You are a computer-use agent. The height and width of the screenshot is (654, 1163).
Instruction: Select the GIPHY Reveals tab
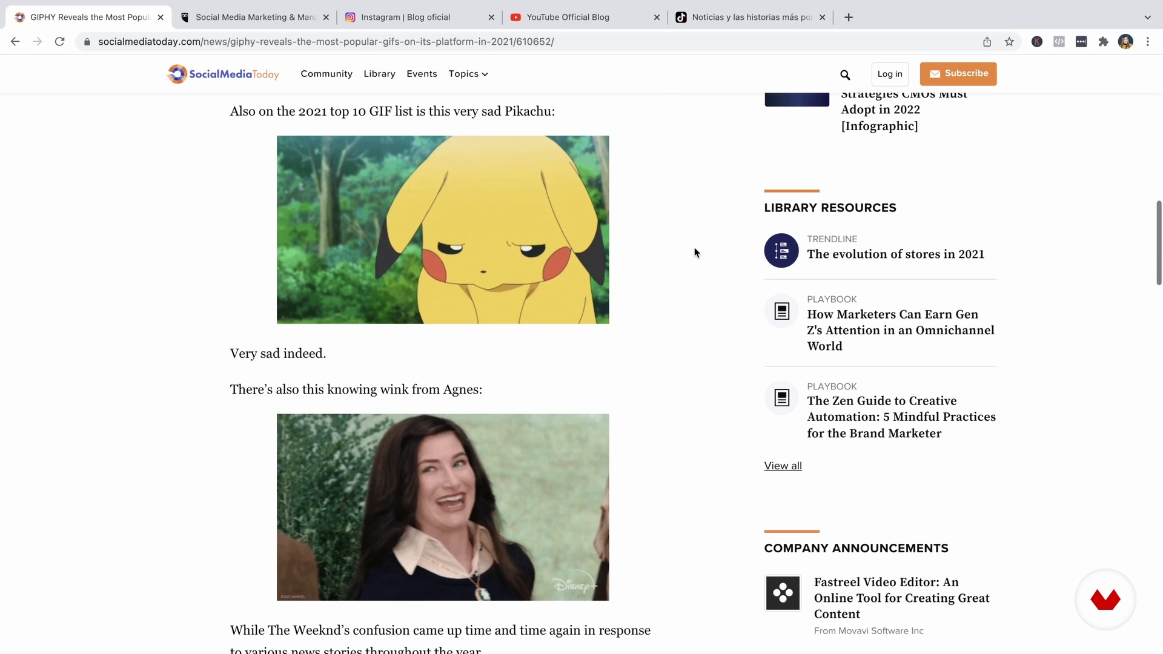(x=88, y=18)
